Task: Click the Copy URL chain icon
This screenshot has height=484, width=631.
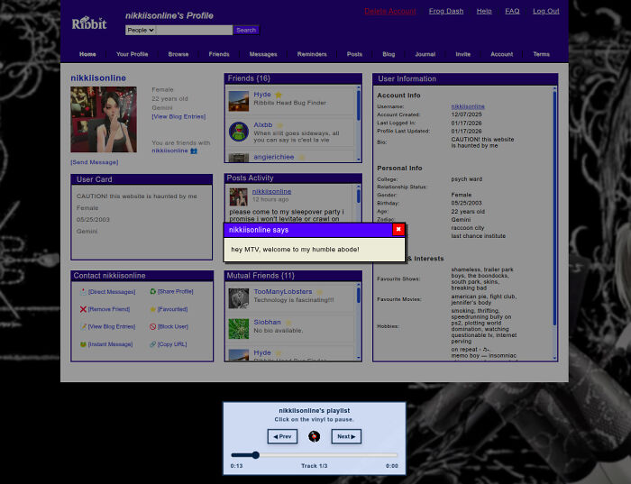Action: coord(152,344)
